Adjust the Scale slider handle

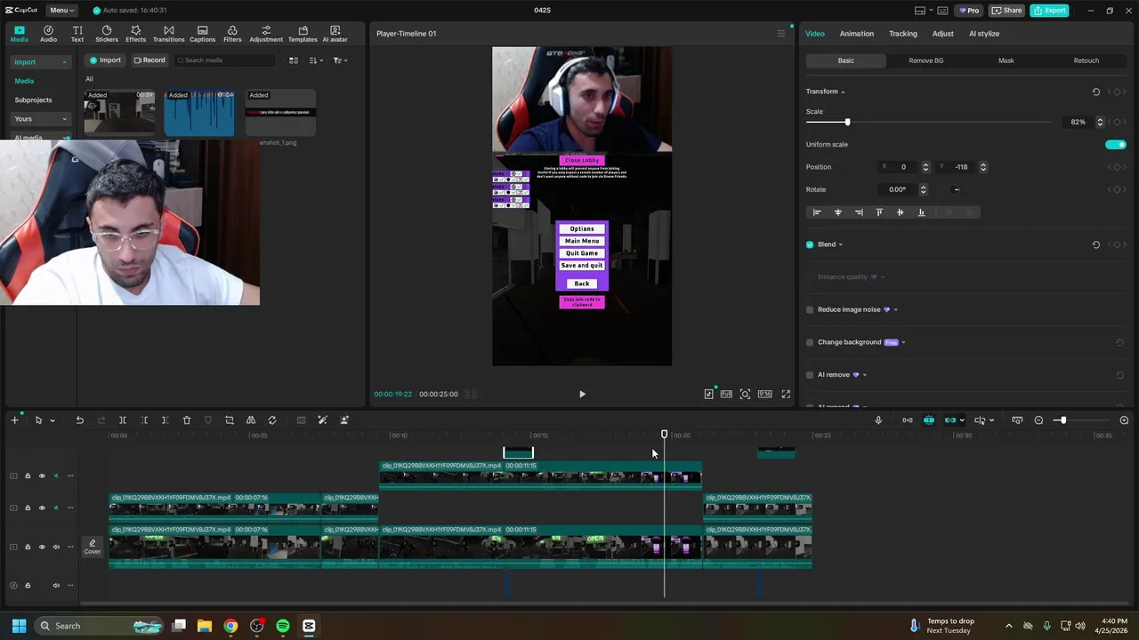click(x=847, y=122)
